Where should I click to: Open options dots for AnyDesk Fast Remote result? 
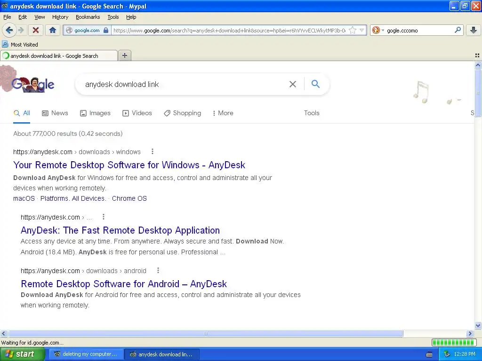[x=104, y=217]
